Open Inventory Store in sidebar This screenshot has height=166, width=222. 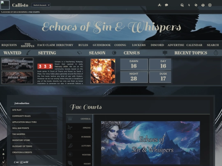click(34, 140)
